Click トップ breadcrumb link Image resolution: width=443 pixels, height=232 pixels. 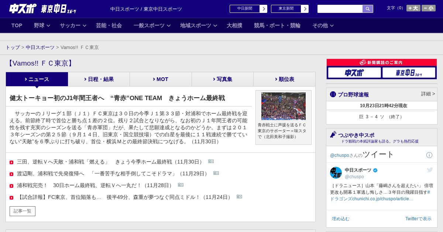[13, 48]
